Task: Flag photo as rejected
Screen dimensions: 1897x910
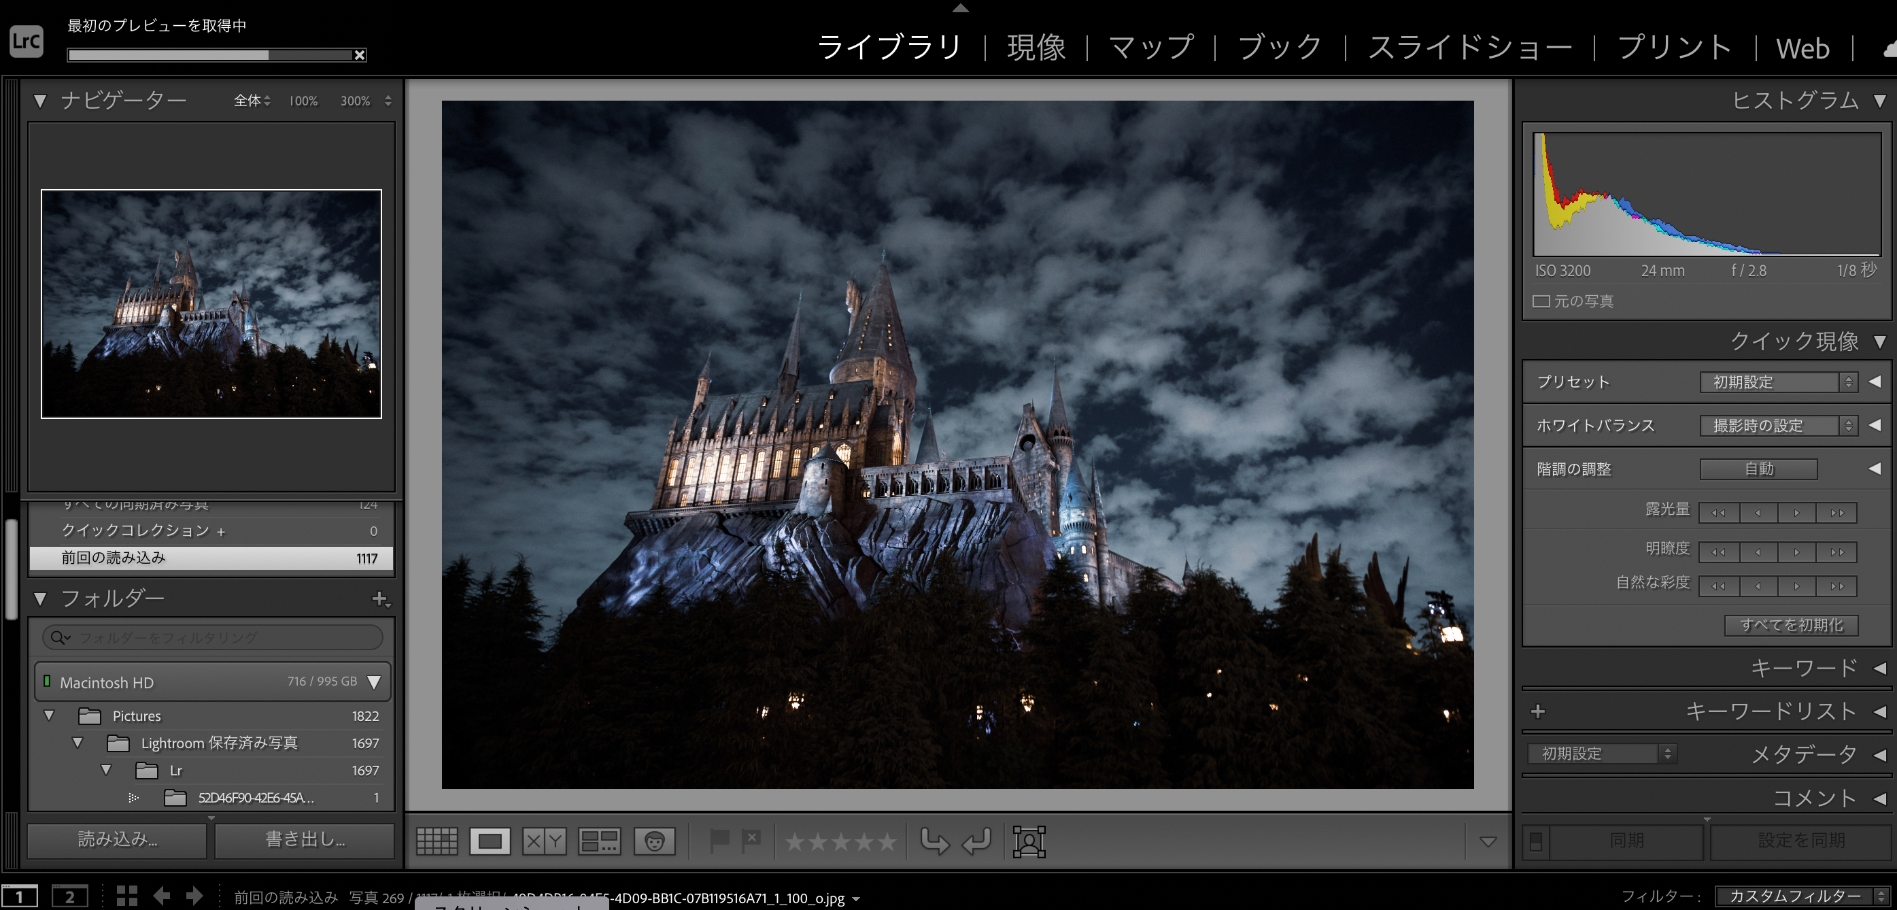Action: (752, 841)
